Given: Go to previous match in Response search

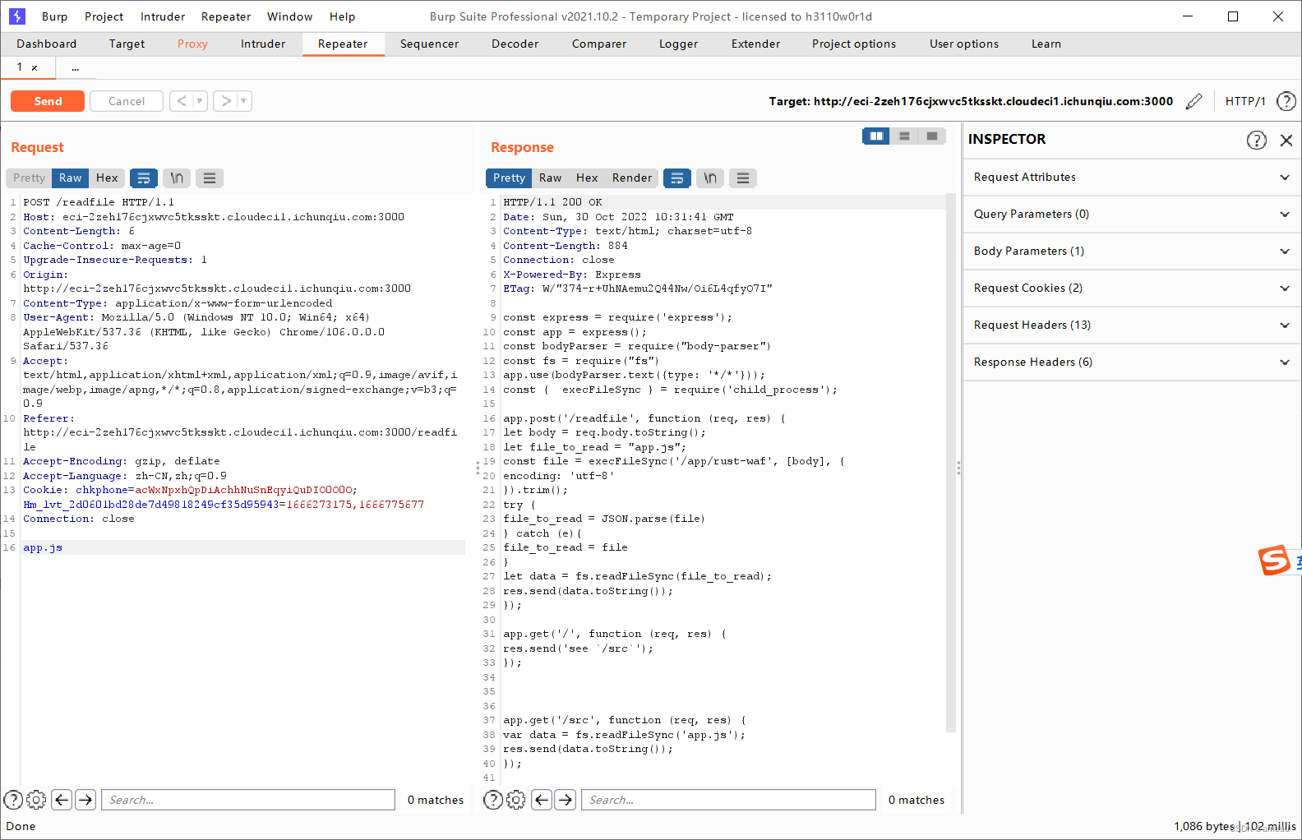Looking at the screenshot, I should 542,800.
